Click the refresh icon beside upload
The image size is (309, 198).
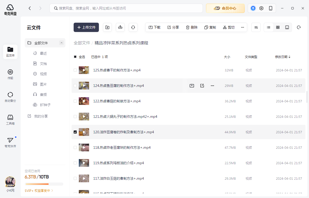(133, 27)
